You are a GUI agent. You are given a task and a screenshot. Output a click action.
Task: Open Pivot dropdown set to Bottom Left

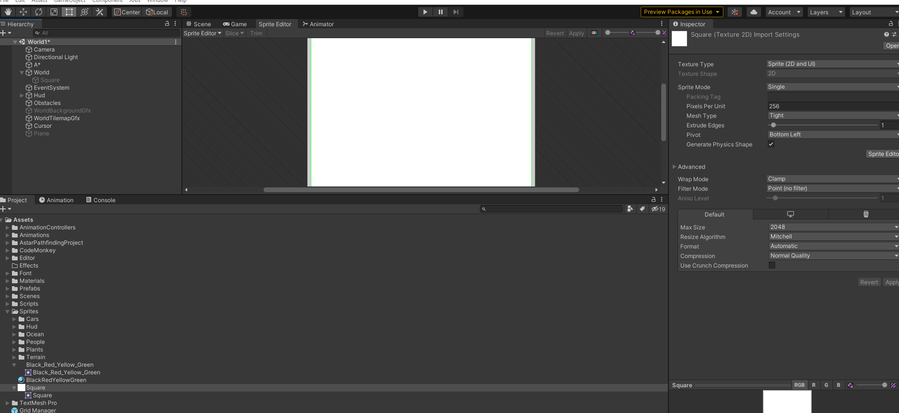coord(834,134)
